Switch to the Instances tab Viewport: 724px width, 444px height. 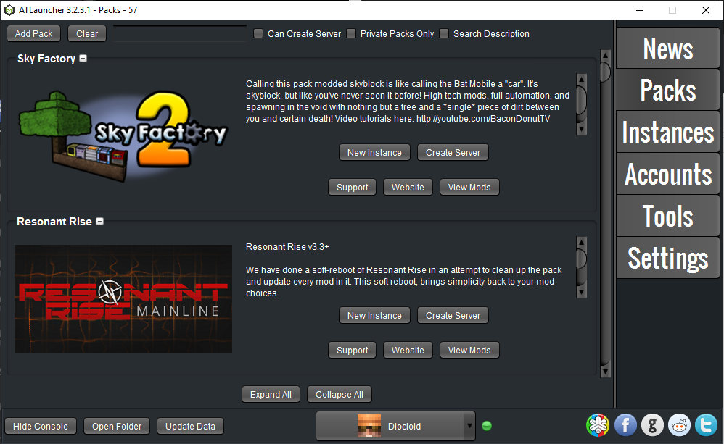667,133
